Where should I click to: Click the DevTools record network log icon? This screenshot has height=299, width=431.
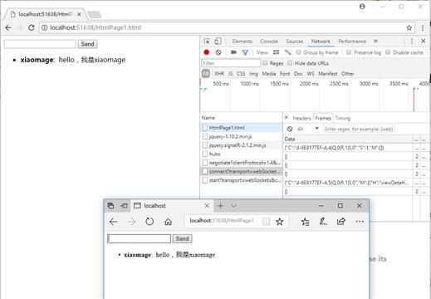[x=207, y=52]
